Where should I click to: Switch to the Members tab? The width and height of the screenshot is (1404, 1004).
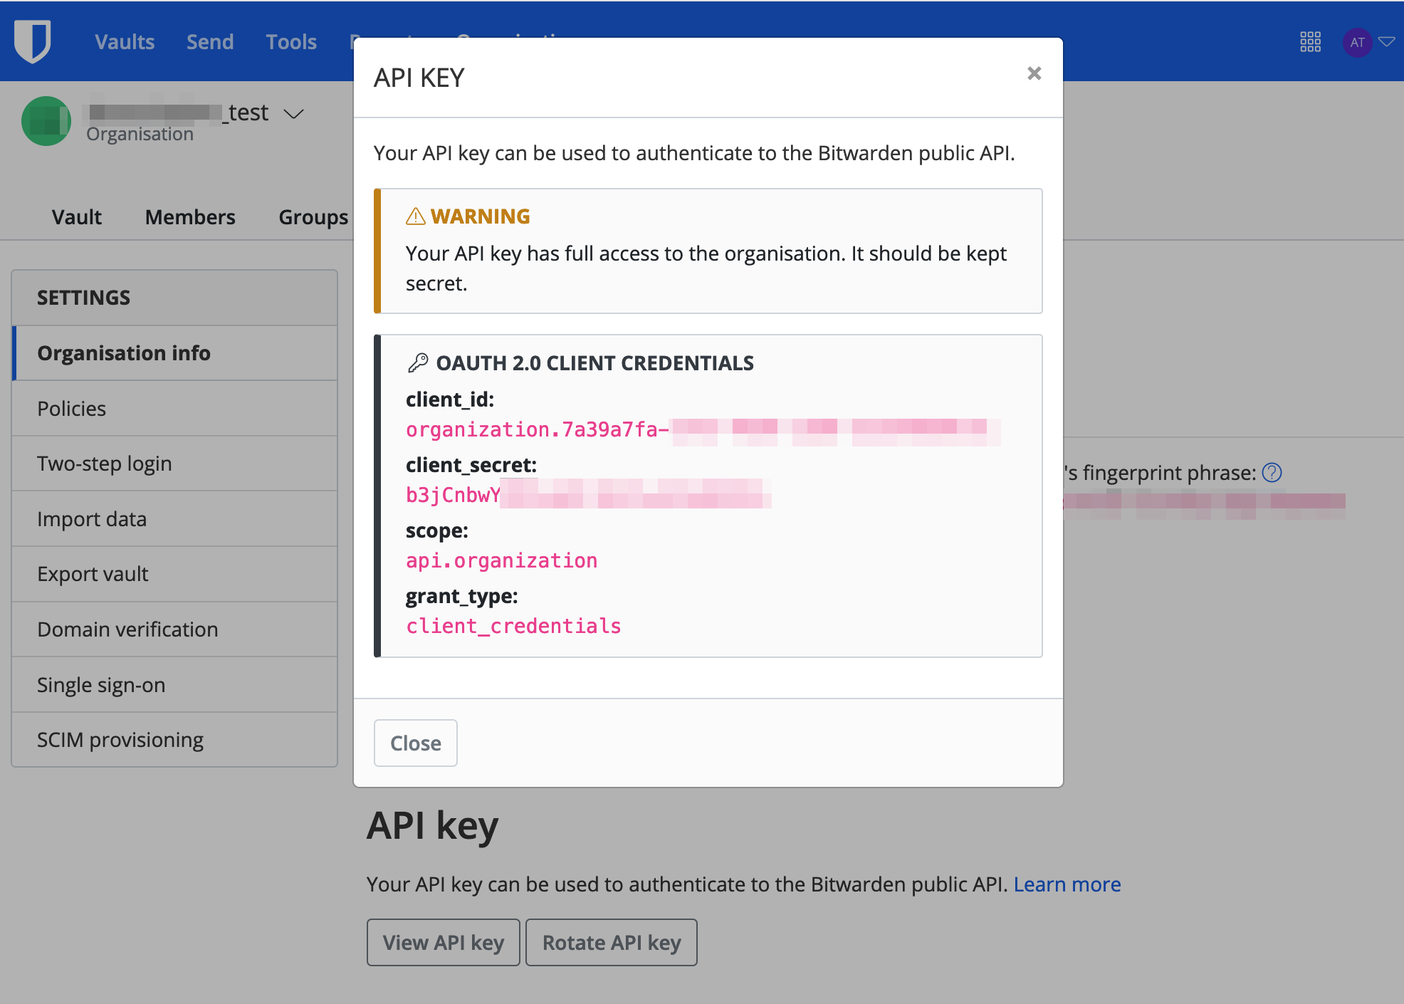[x=190, y=217]
